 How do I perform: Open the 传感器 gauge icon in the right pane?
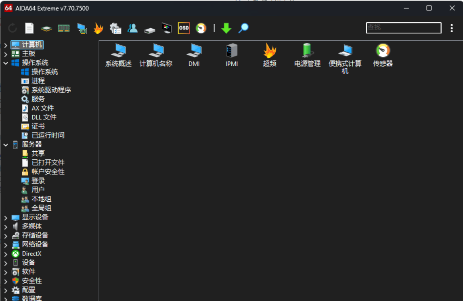383,55
